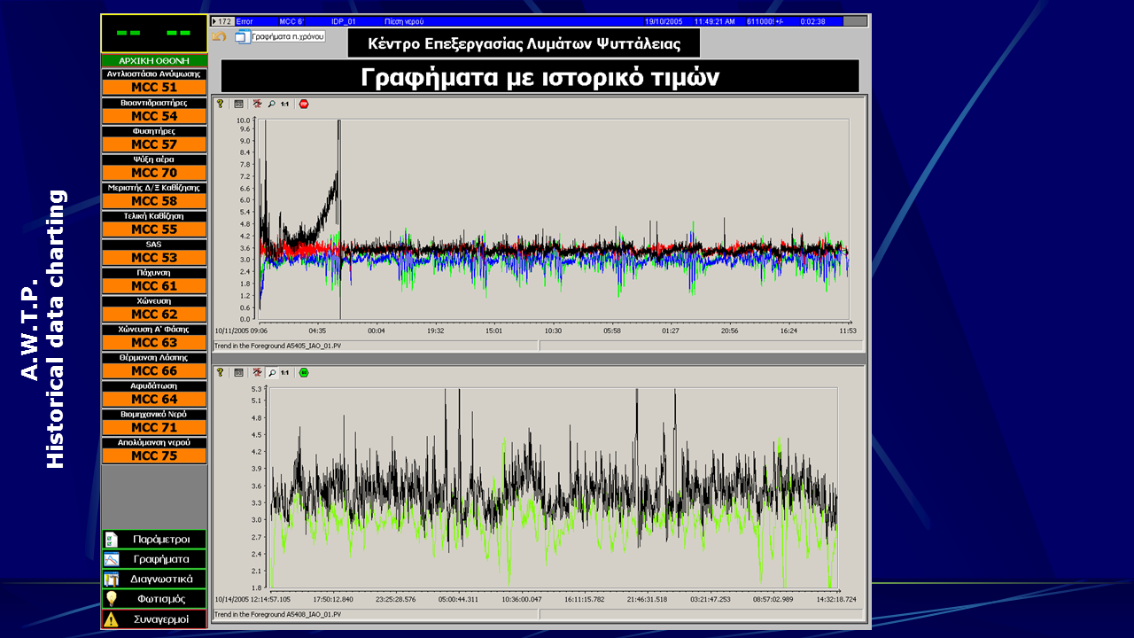This screenshot has height=638, width=1134.
Task: Expand alarm count arrow showing 172
Action: click(x=214, y=20)
